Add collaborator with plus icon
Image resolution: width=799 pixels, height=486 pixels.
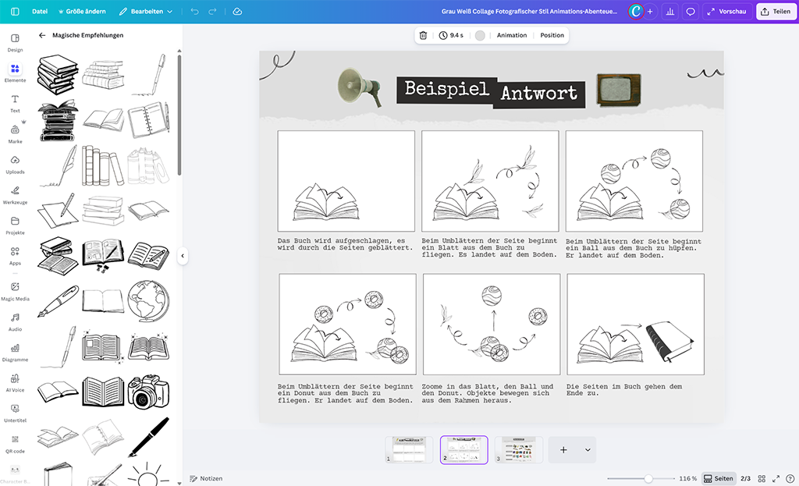(650, 11)
